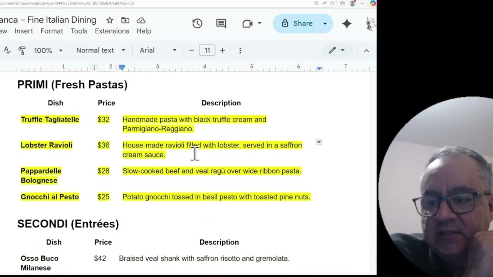493x277 pixels.
Task: Increase font size with plus button
Action: coord(222,50)
